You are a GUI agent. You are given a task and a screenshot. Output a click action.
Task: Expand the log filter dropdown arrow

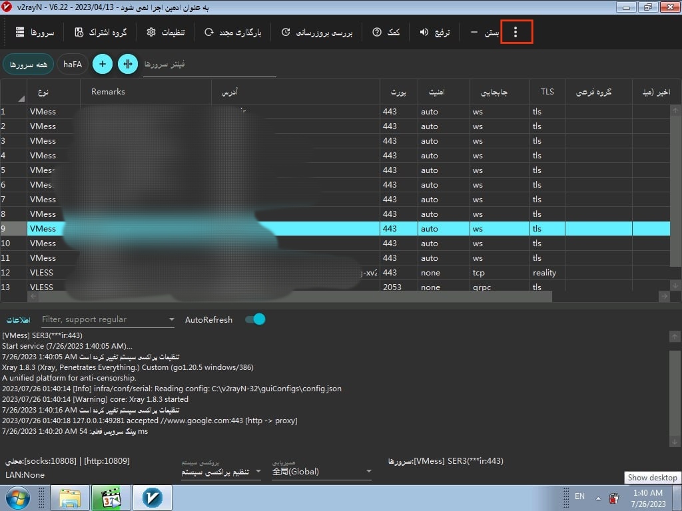171,320
